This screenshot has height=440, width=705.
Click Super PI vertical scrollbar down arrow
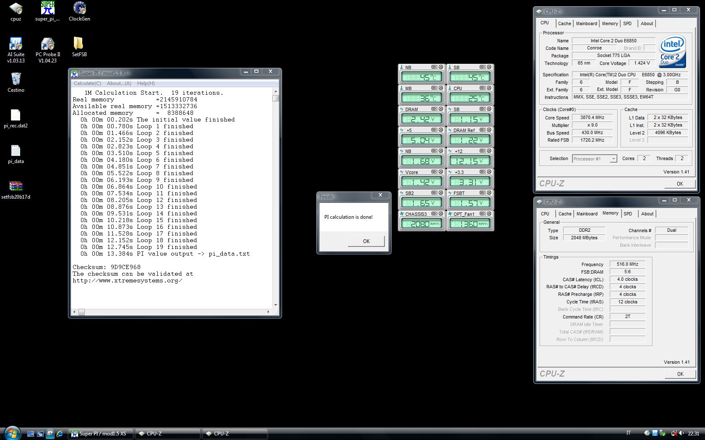coord(276,305)
